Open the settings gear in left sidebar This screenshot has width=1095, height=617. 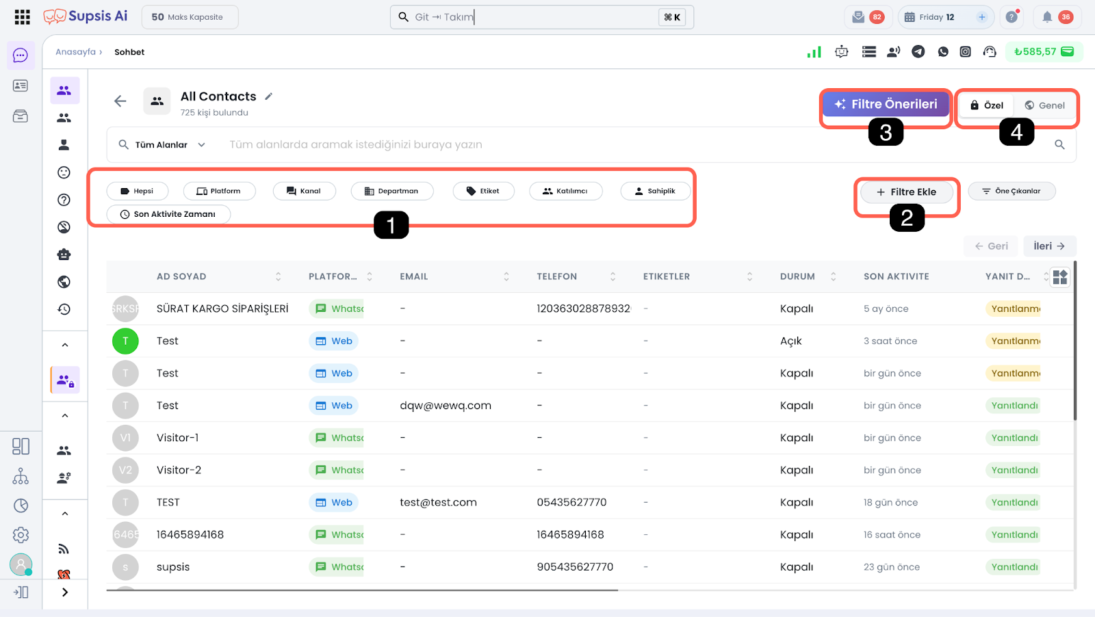pos(21,535)
